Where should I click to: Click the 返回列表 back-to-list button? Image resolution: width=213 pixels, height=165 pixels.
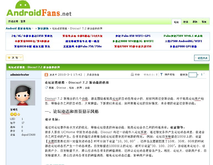202,58
